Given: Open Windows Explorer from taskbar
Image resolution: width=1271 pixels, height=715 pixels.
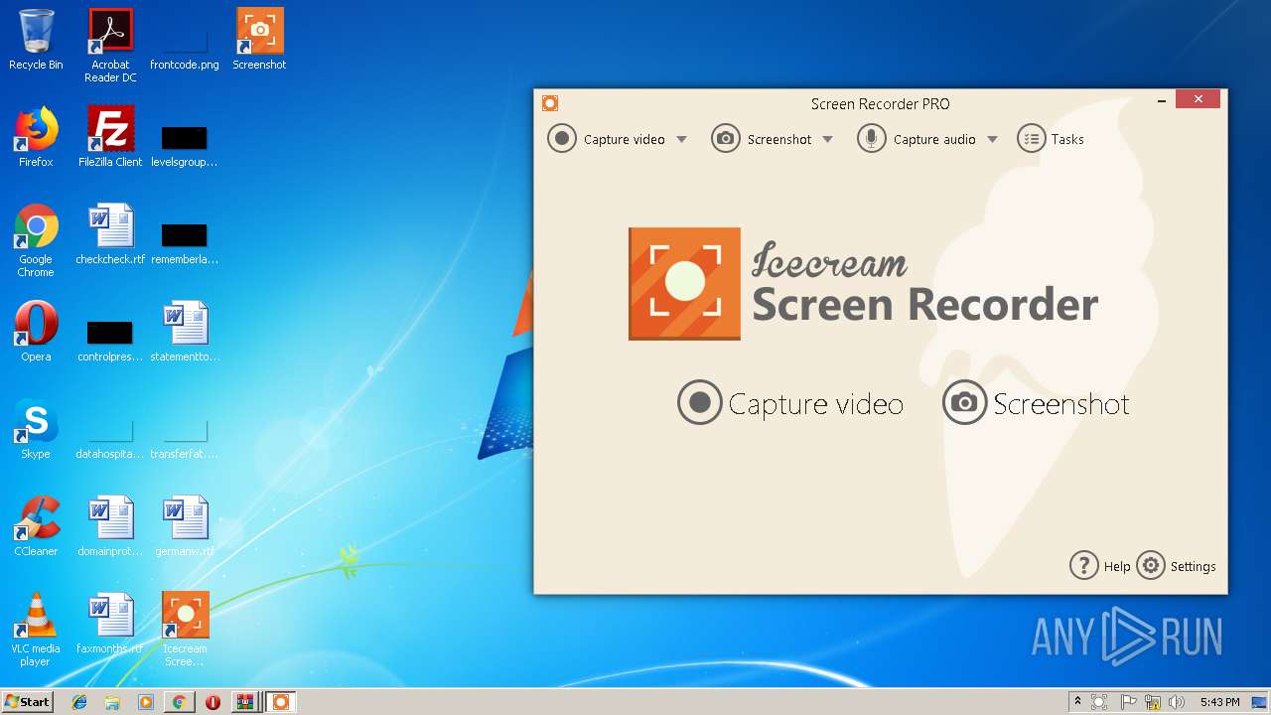Looking at the screenshot, I should tap(112, 702).
